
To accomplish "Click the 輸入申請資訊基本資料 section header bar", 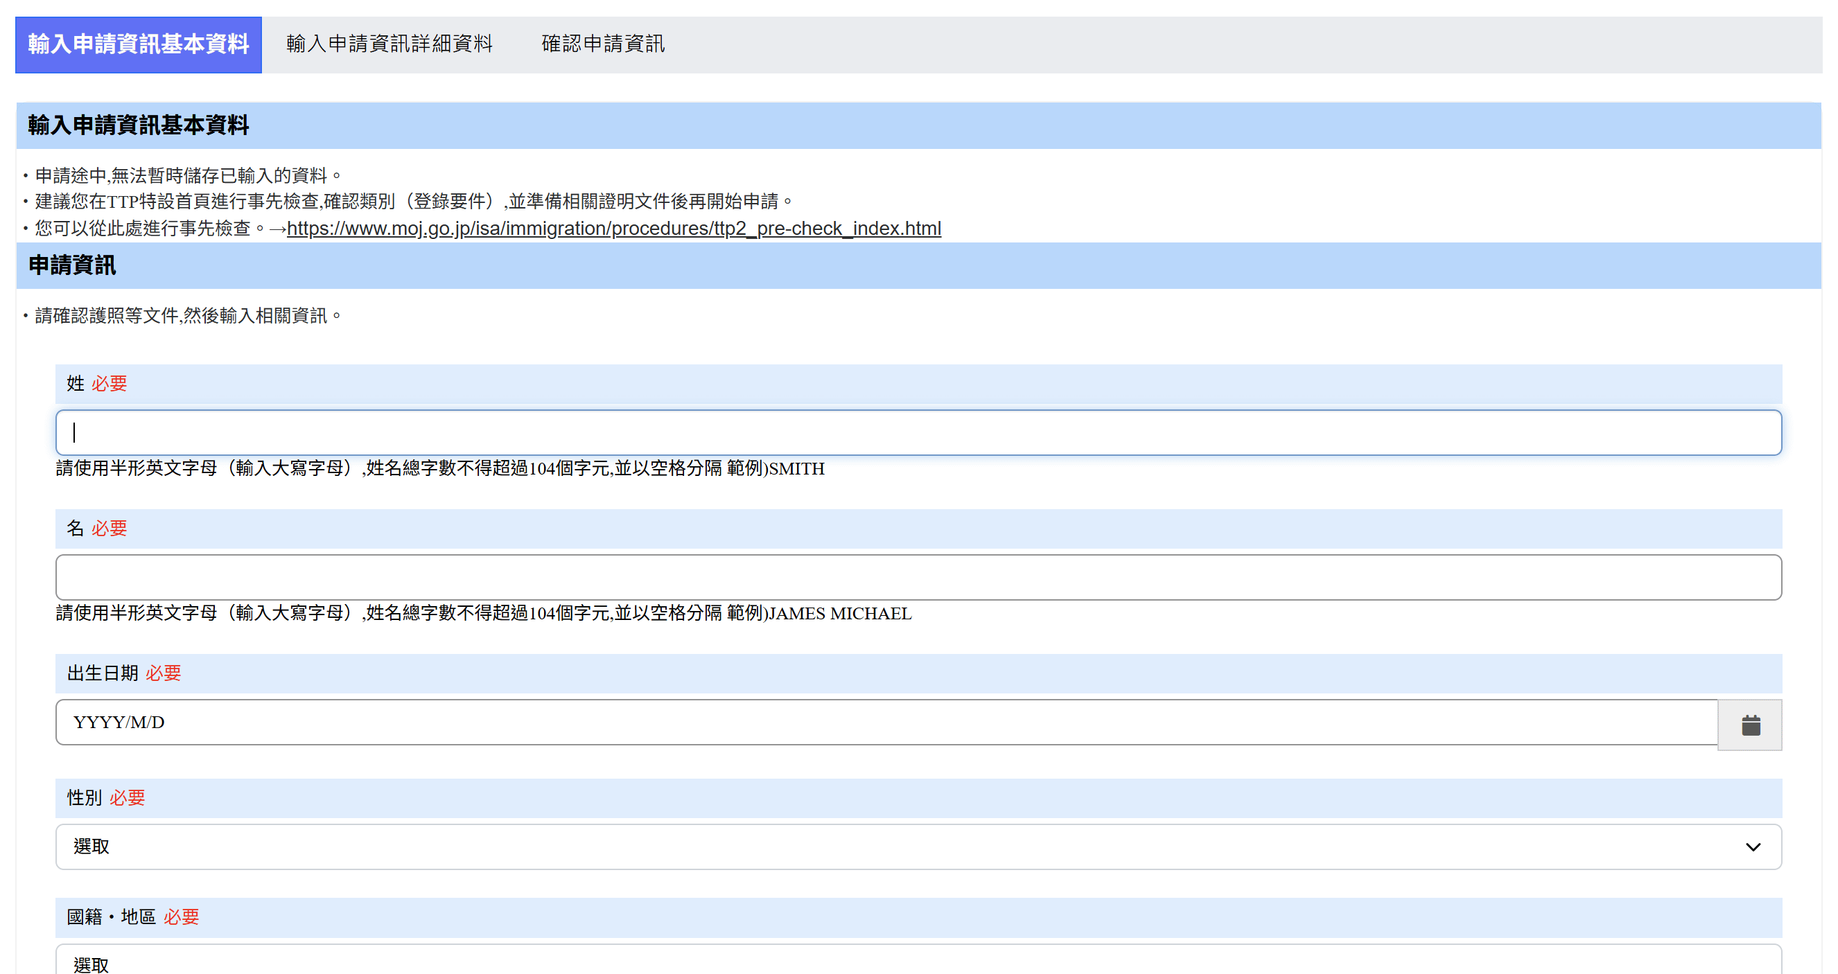I will pos(139,125).
